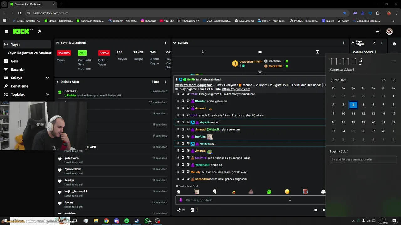401x225 pixels.
Task: Edit stream info with pencil icon
Action: coord(374,42)
